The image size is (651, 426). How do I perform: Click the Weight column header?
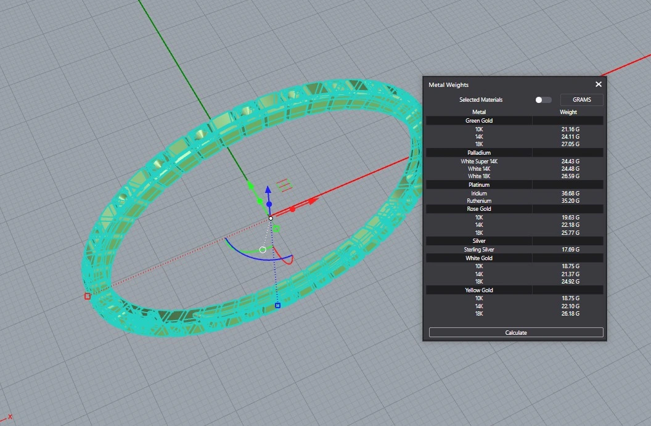tap(568, 112)
